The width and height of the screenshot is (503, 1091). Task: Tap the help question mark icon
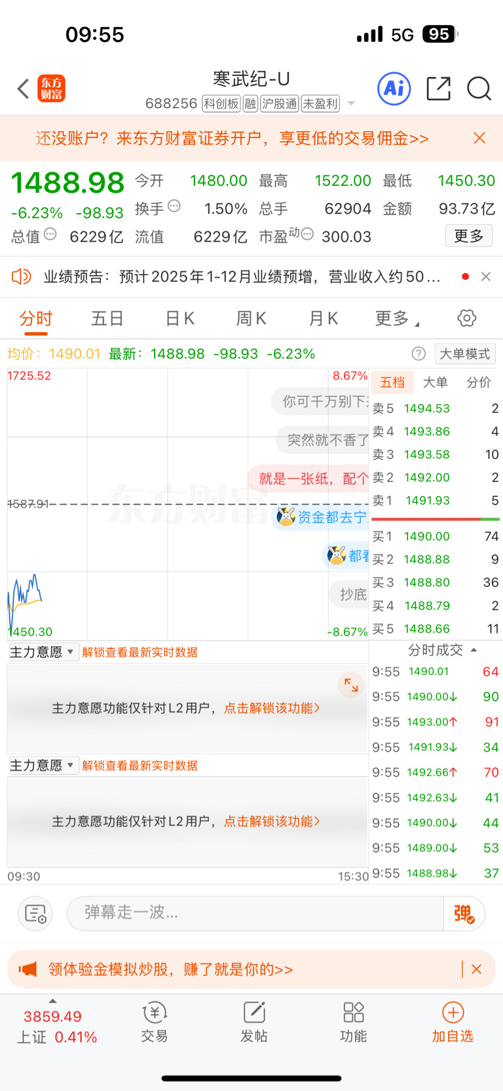419,354
